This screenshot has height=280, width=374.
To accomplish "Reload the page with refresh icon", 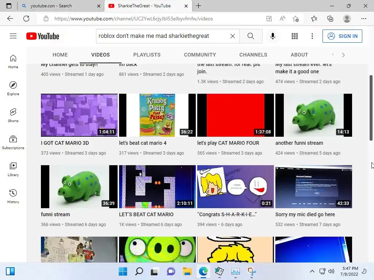I will 26,19.
